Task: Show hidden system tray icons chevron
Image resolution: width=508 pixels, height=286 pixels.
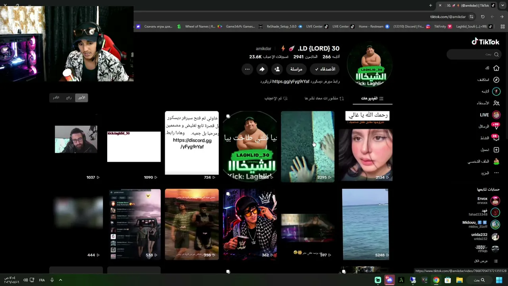Action: (x=60, y=280)
